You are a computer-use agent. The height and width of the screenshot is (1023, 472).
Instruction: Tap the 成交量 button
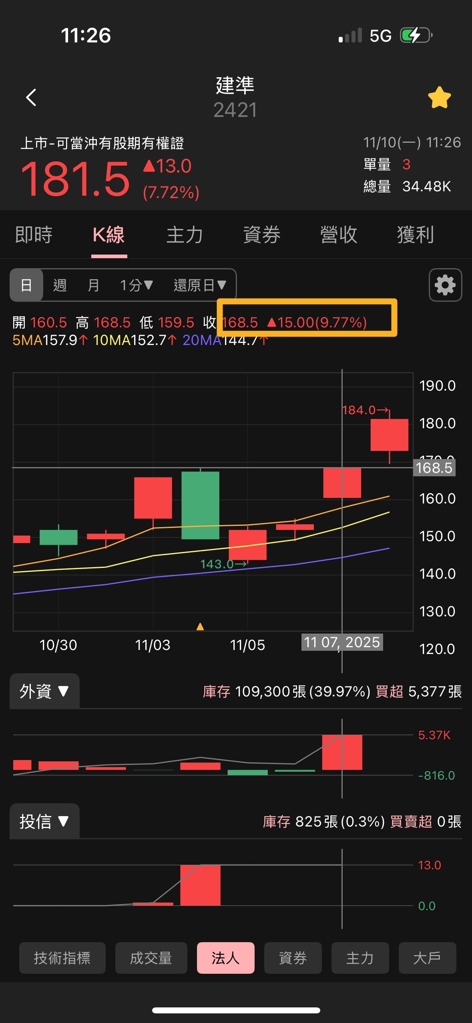(151, 958)
